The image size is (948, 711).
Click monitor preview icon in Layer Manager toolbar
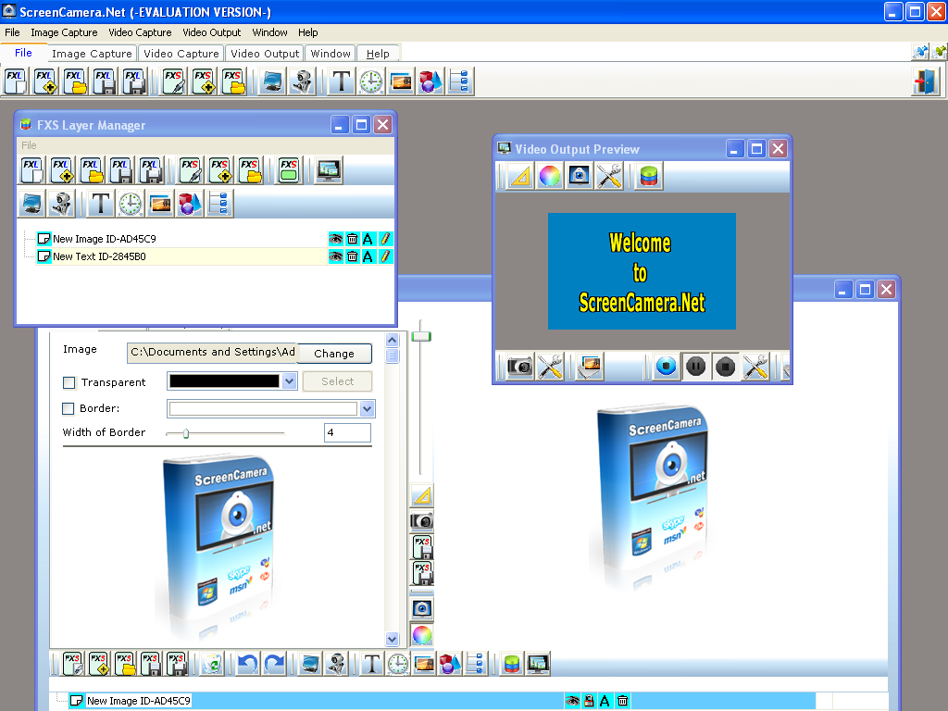[x=329, y=170]
